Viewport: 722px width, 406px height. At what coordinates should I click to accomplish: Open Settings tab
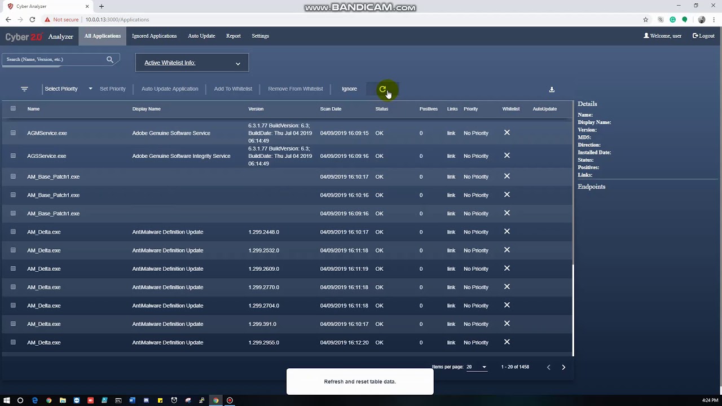click(260, 36)
